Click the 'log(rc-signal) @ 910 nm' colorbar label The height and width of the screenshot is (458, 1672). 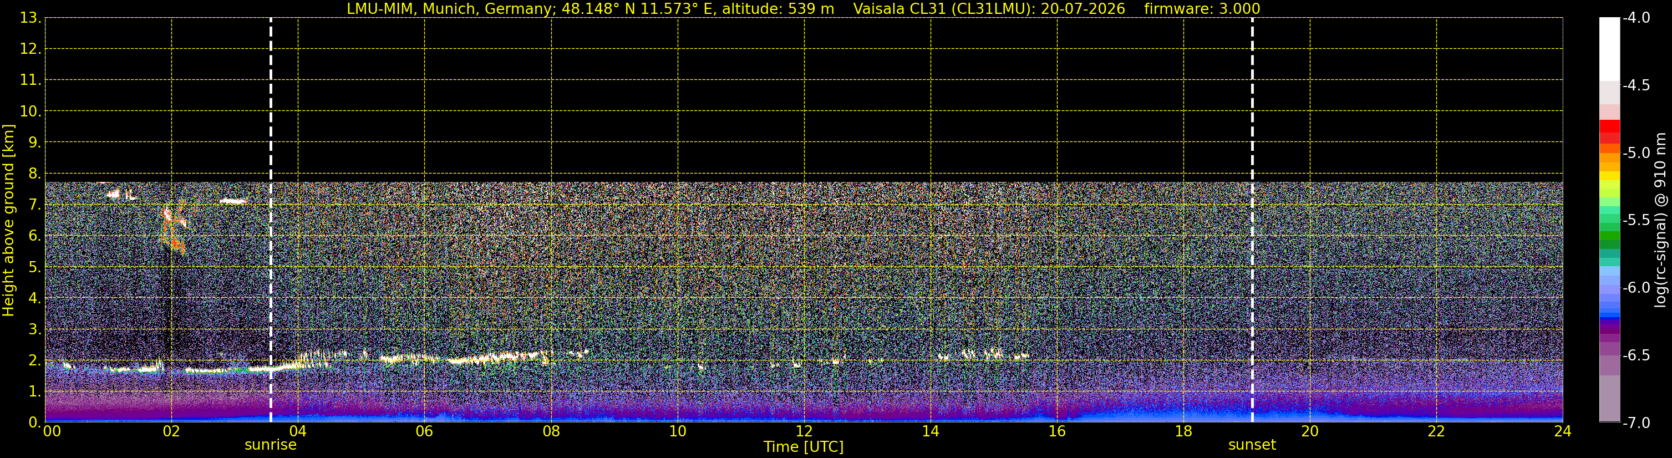1660,220
